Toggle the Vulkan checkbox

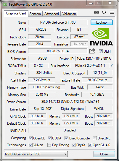click(30, 145)
